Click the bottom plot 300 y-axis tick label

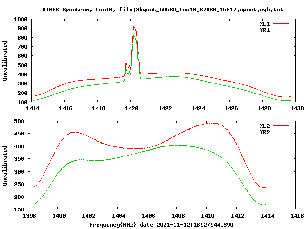19,172
